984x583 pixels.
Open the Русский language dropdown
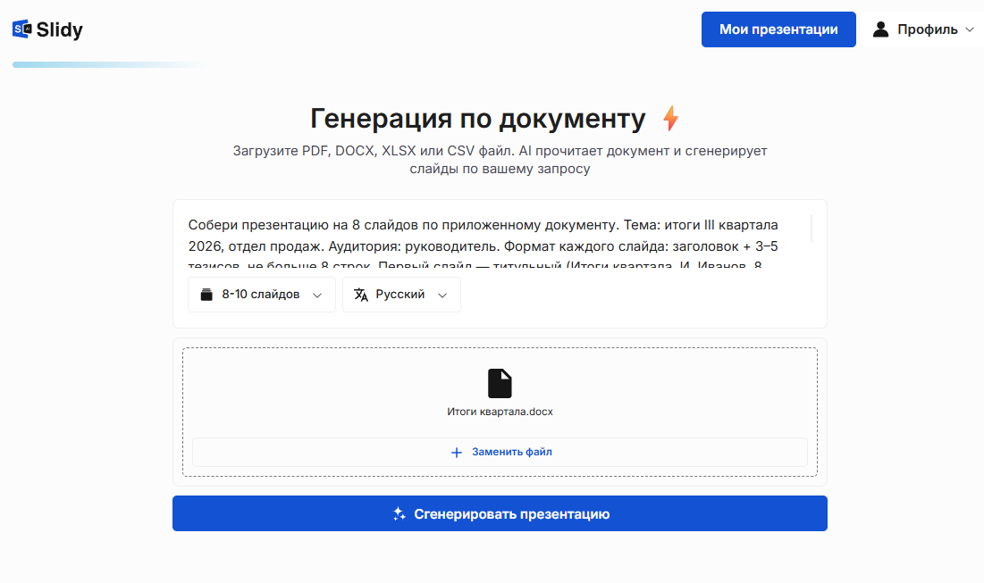tap(401, 295)
